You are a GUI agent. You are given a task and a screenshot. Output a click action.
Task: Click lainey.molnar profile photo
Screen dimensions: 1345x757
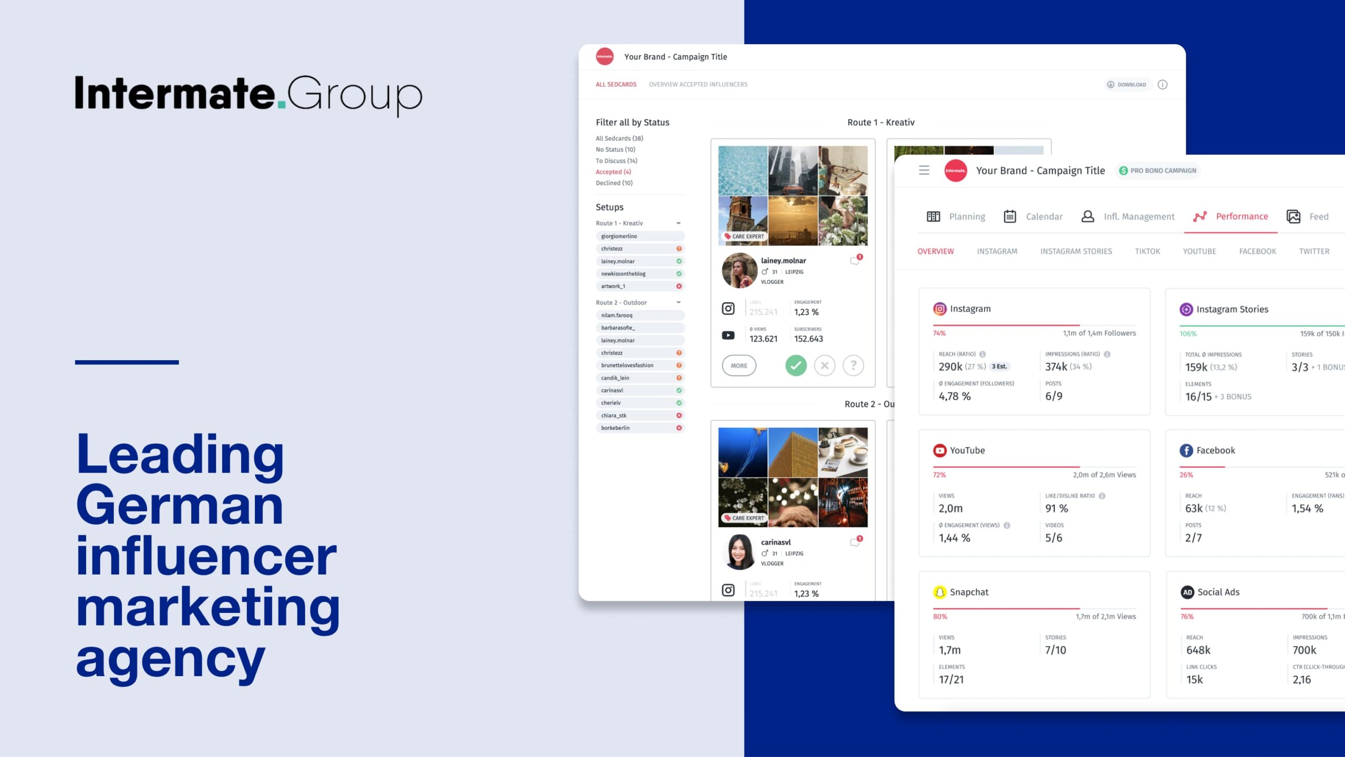click(x=739, y=270)
